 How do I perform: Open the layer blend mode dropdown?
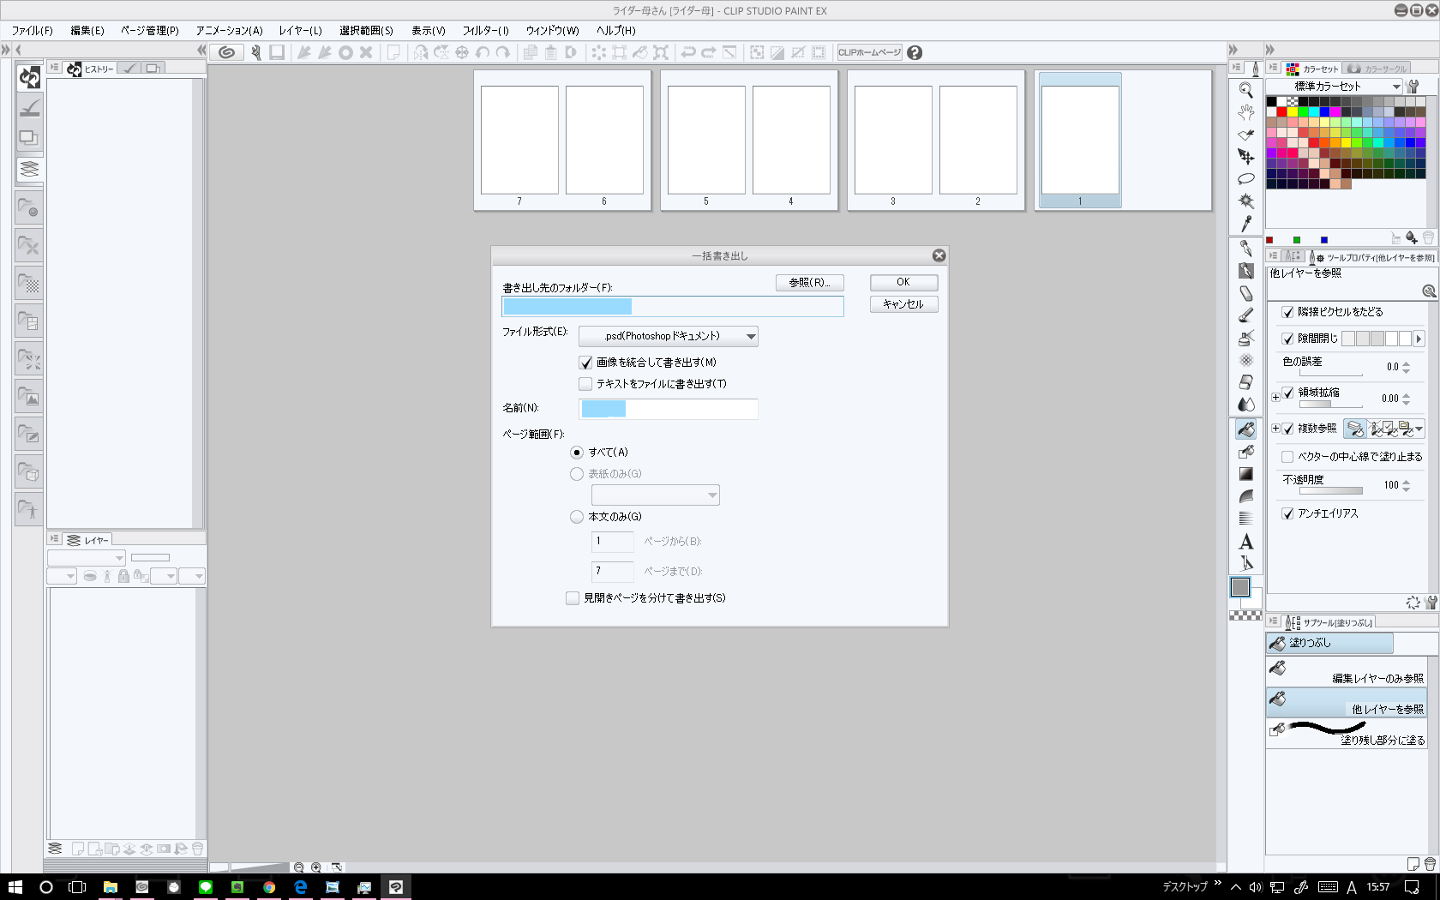pyautogui.click(x=87, y=558)
